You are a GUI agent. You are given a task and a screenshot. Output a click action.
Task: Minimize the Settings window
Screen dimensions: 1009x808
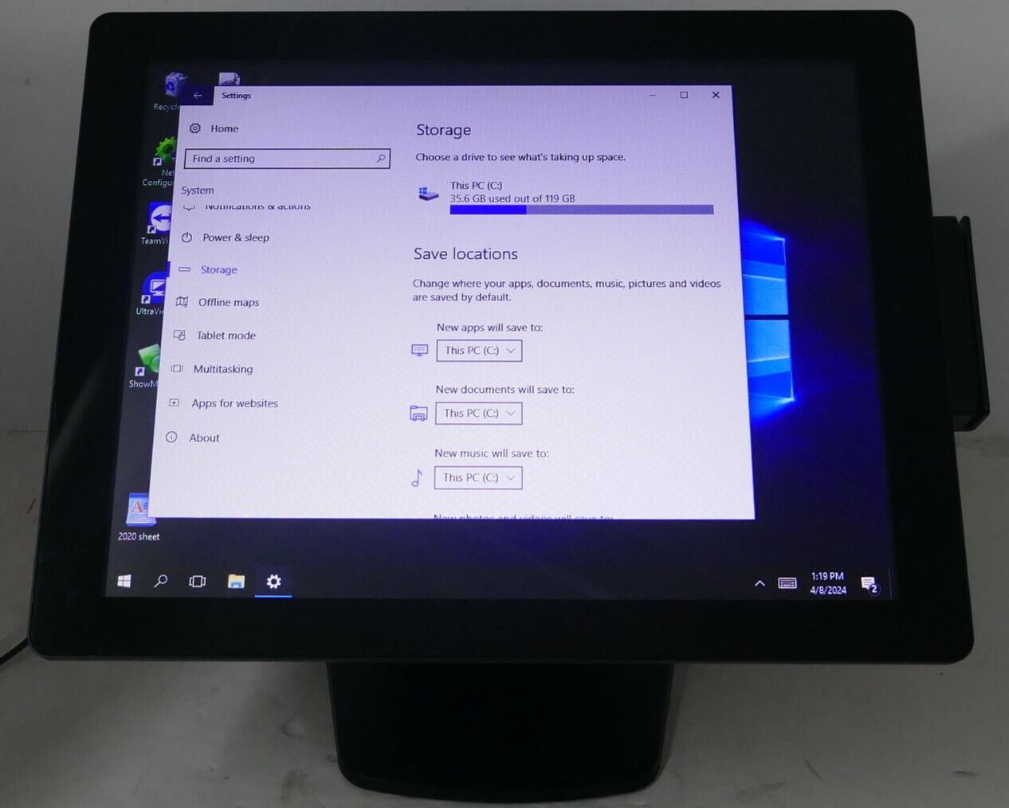click(x=652, y=95)
